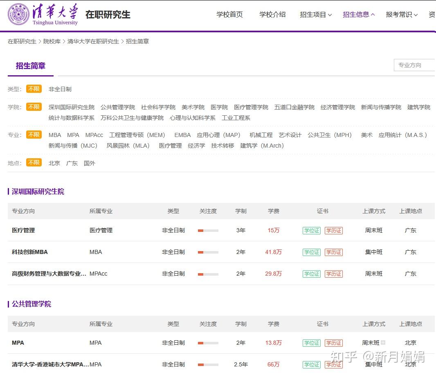The height and width of the screenshot is (375, 436).
Task: Filter by 经济管理学院 school
Action: 338,107
